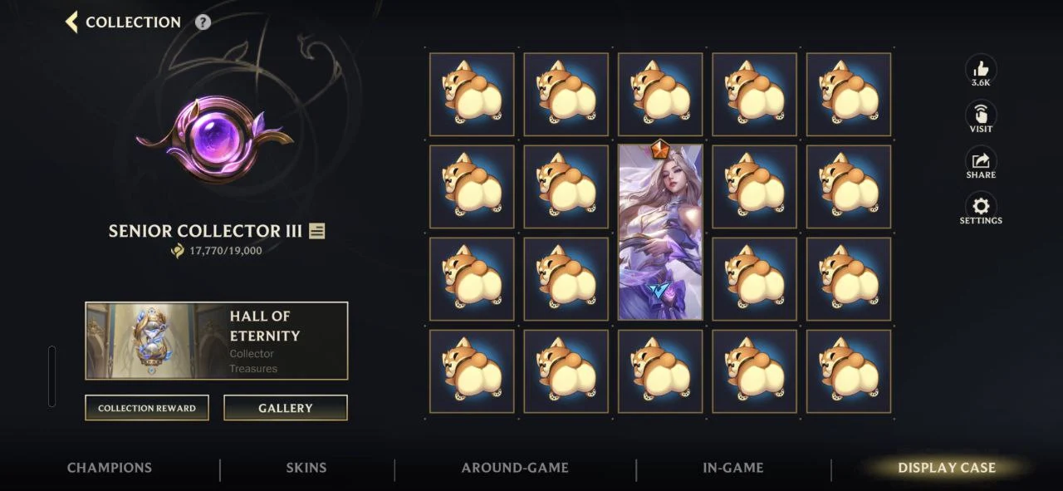Open the Gallery button
Screen dimensions: 1063x491
pos(286,408)
